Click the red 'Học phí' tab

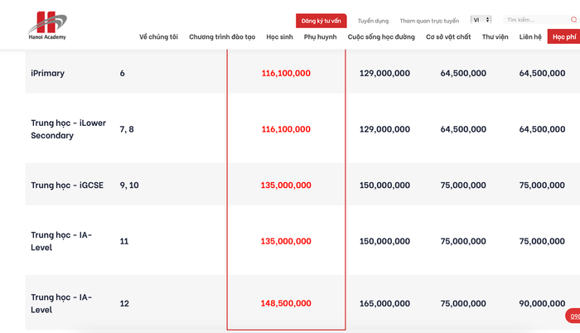point(563,37)
